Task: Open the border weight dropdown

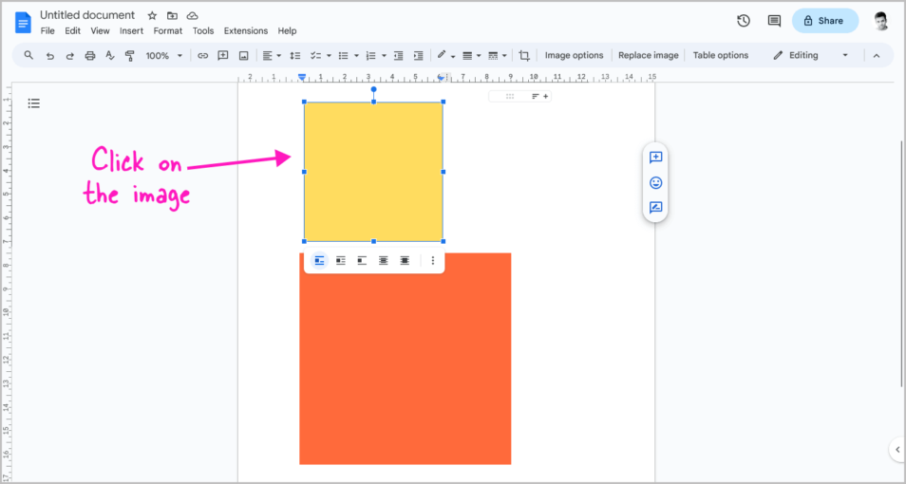Action: 471,56
